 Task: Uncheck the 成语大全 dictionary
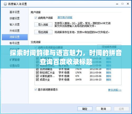[37, 80]
